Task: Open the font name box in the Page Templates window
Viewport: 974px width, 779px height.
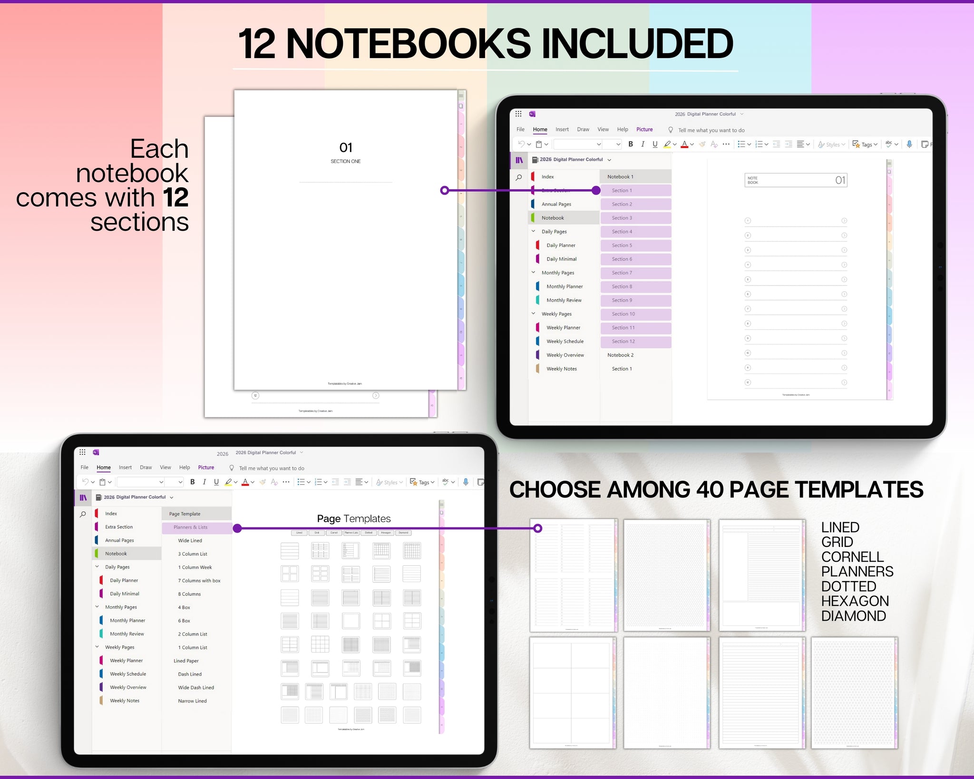Action: (140, 482)
